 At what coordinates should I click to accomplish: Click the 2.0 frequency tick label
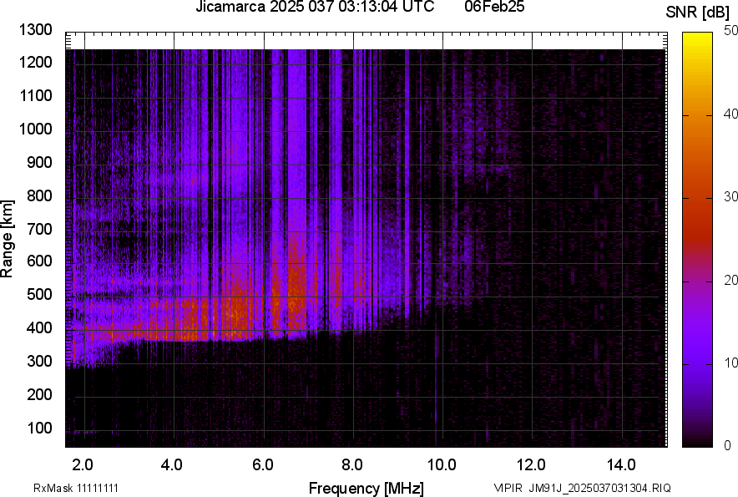pyautogui.click(x=83, y=464)
